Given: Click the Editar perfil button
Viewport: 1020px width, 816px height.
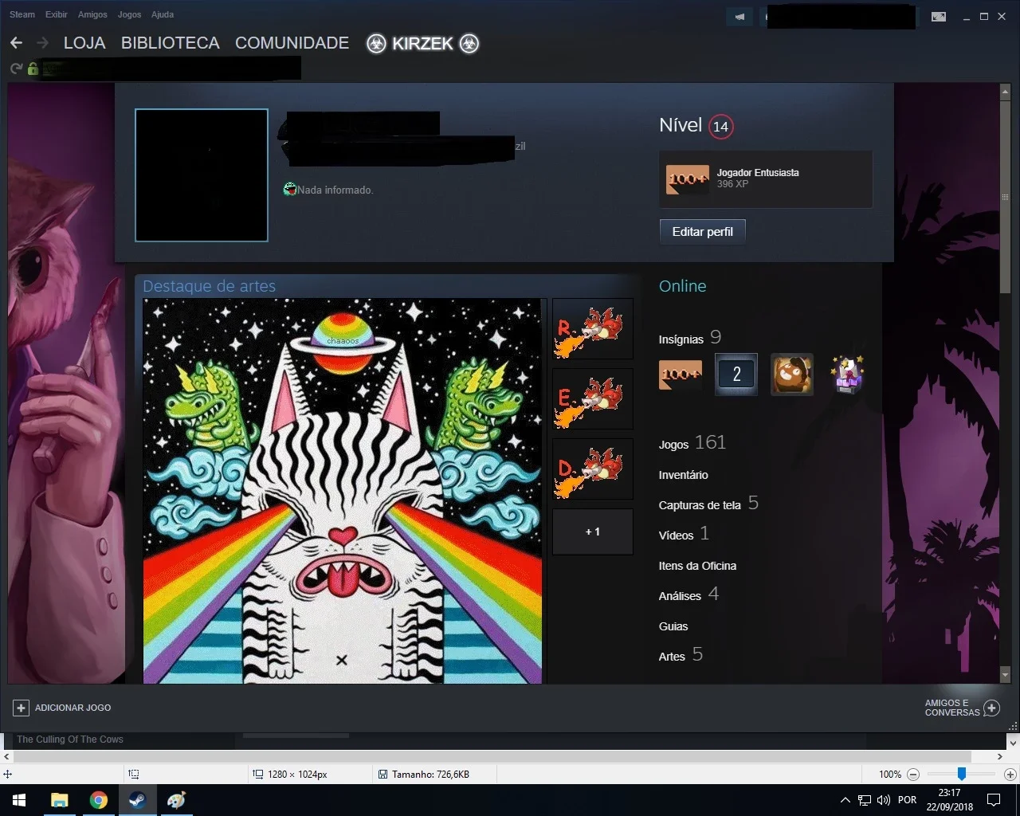Looking at the screenshot, I should tap(702, 232).
